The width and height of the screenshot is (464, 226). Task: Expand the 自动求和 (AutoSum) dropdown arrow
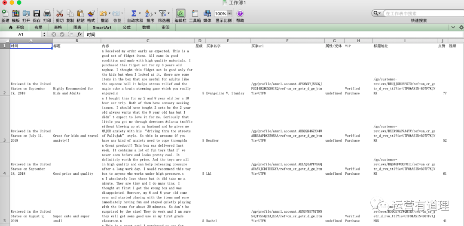click(140, 14)
